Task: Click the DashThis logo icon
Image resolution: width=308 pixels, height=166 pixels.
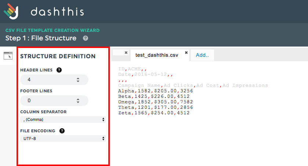Action: [11, 11]
